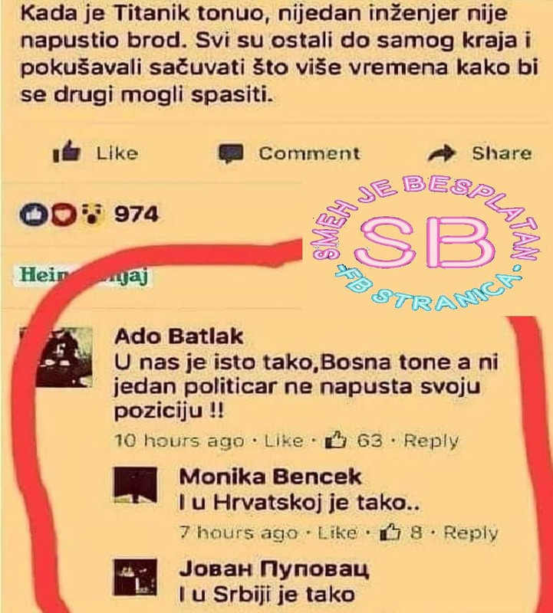Open the 974 reactions count
Image resolution: width=553 pixels, height=613 pixels.
tap(137, 215)
